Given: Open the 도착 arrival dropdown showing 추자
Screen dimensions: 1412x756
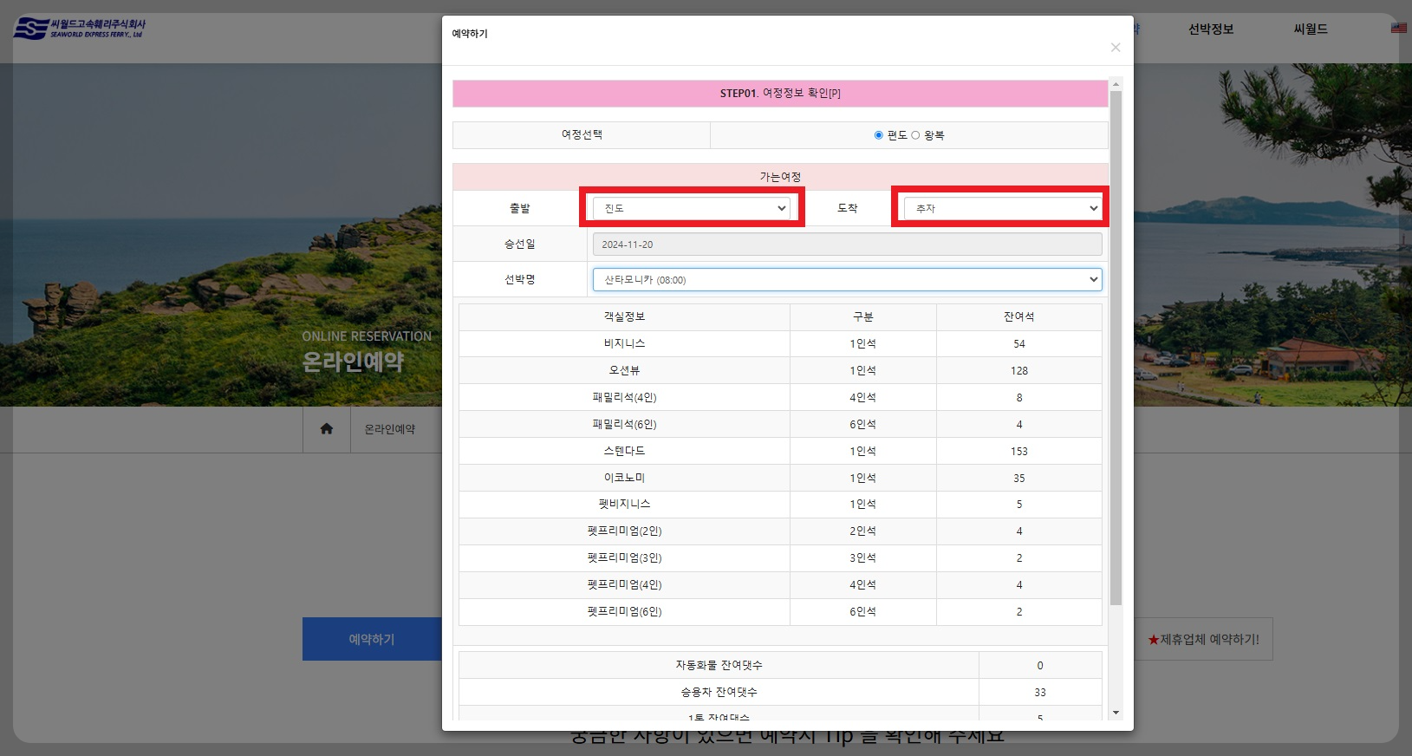Looking at the screenshot, I should click(x=1003, y=208).
